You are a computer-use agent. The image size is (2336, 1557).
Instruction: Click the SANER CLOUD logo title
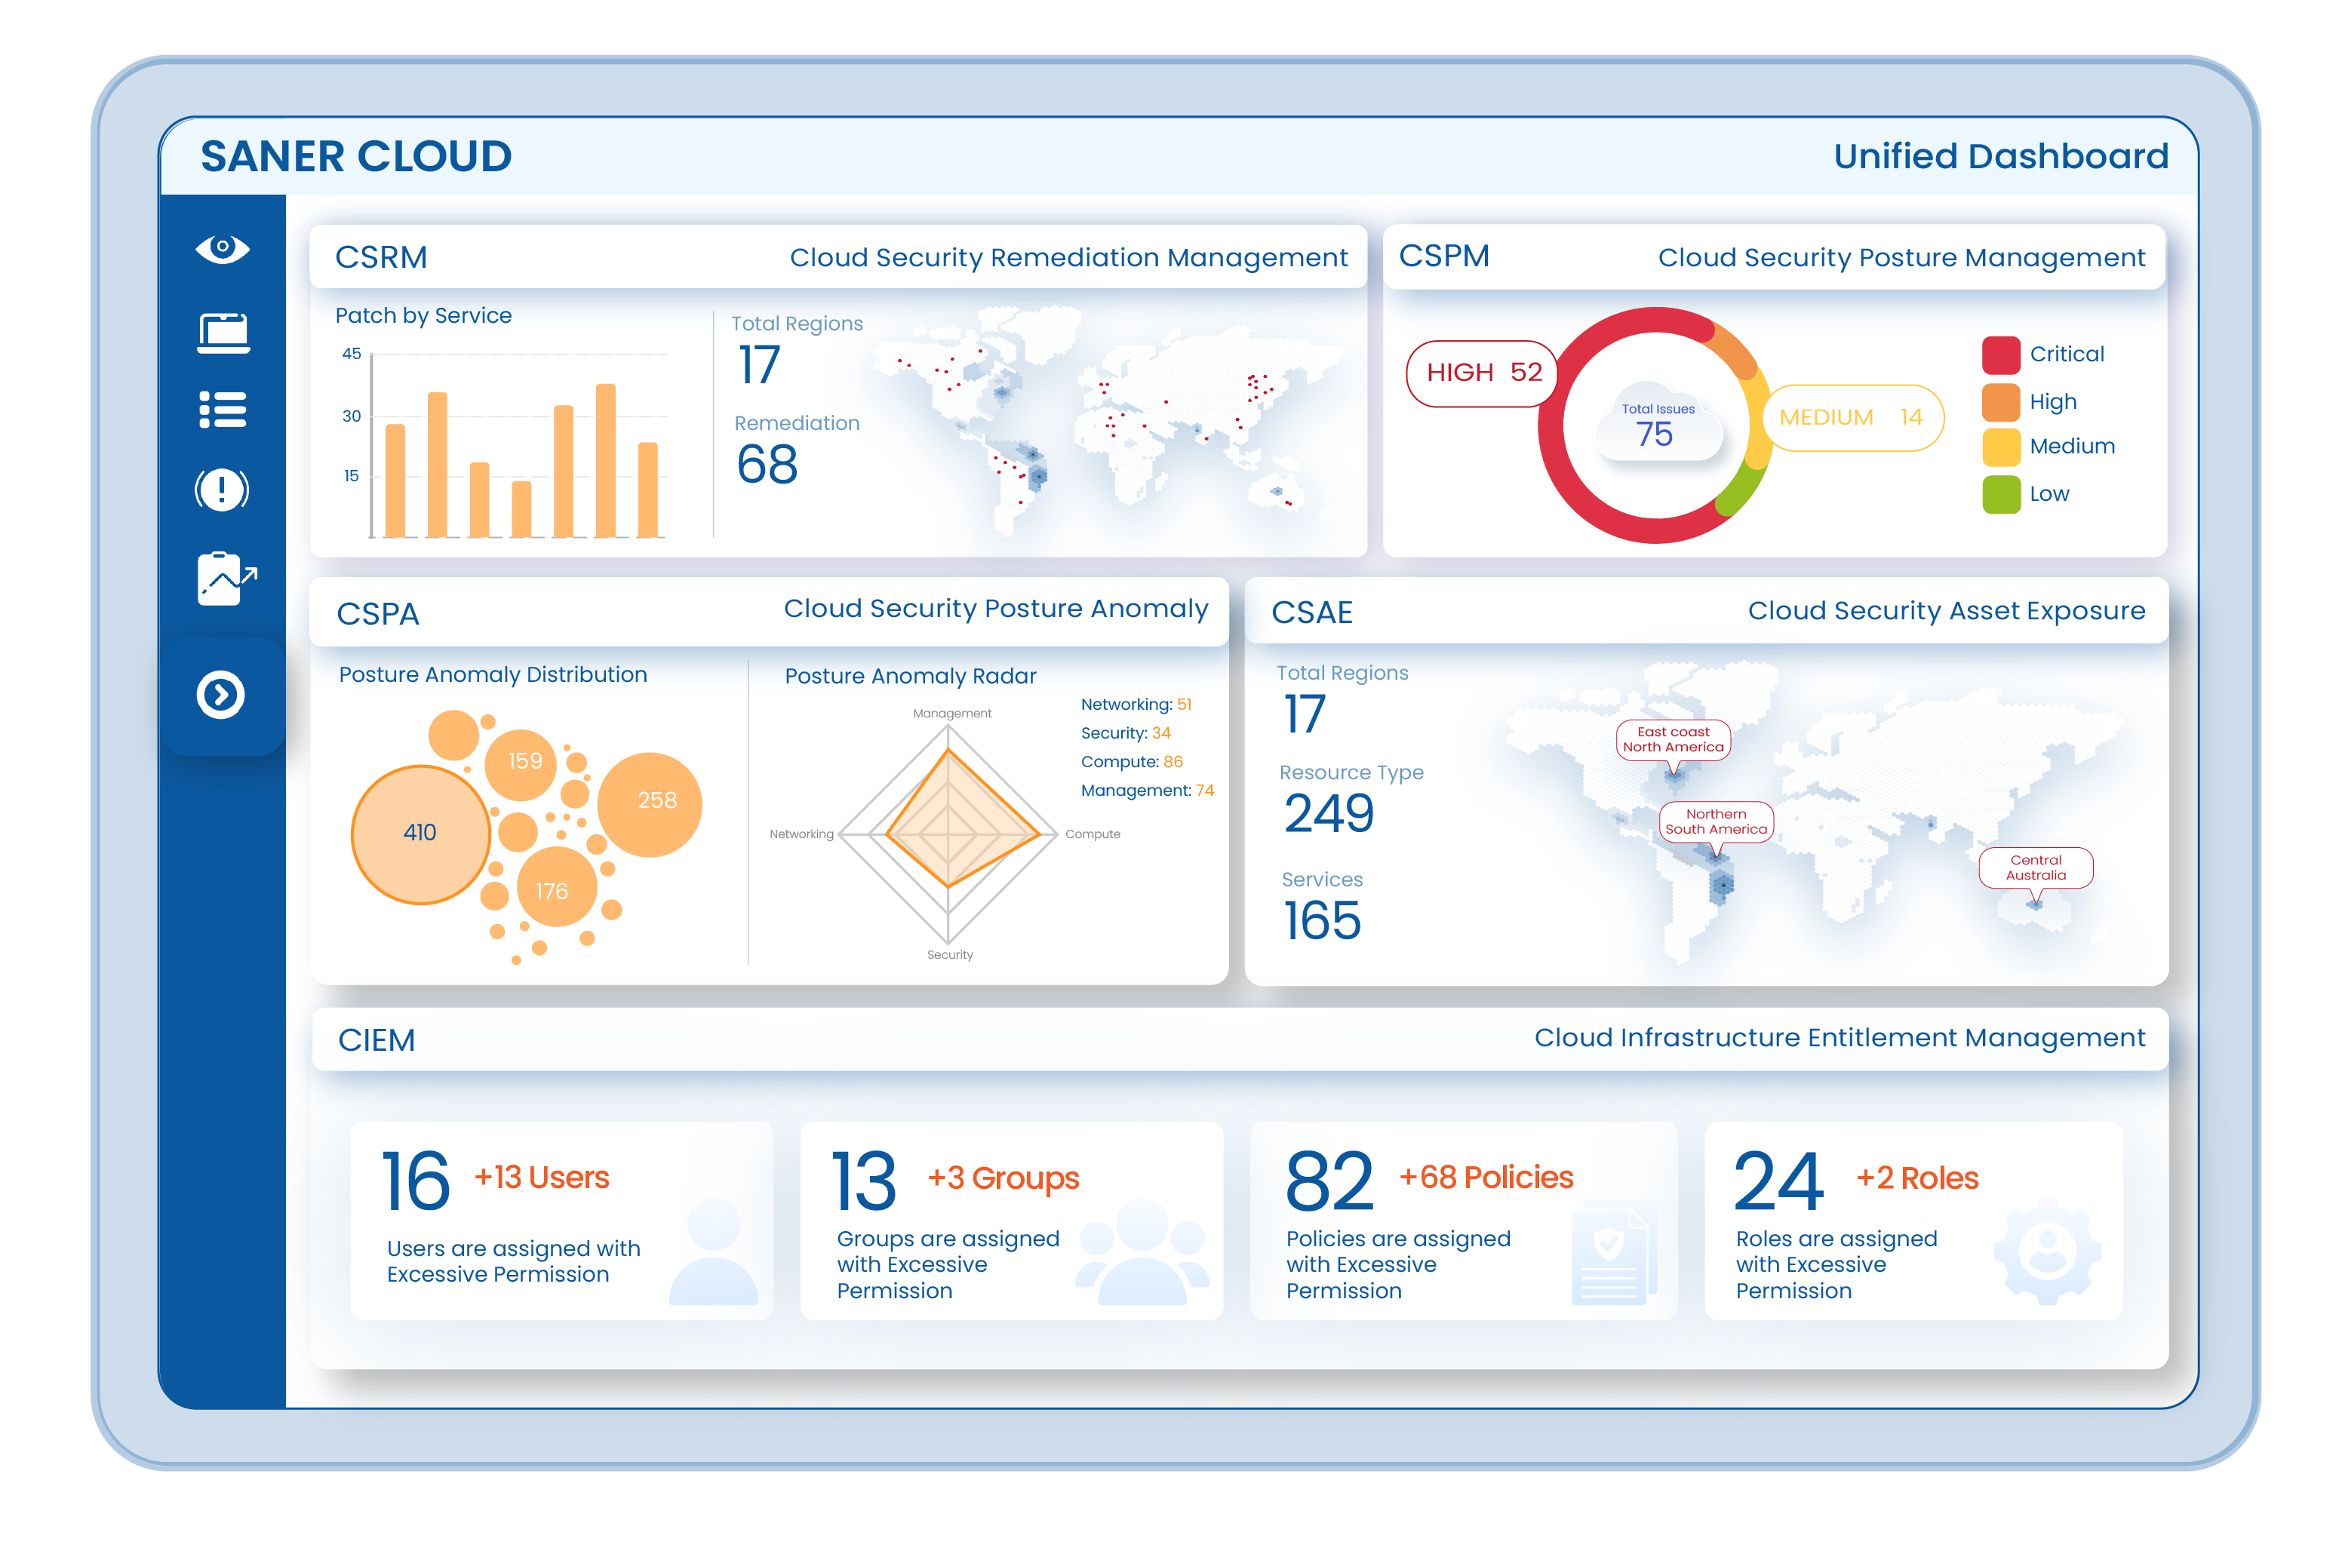click(355, 156)
